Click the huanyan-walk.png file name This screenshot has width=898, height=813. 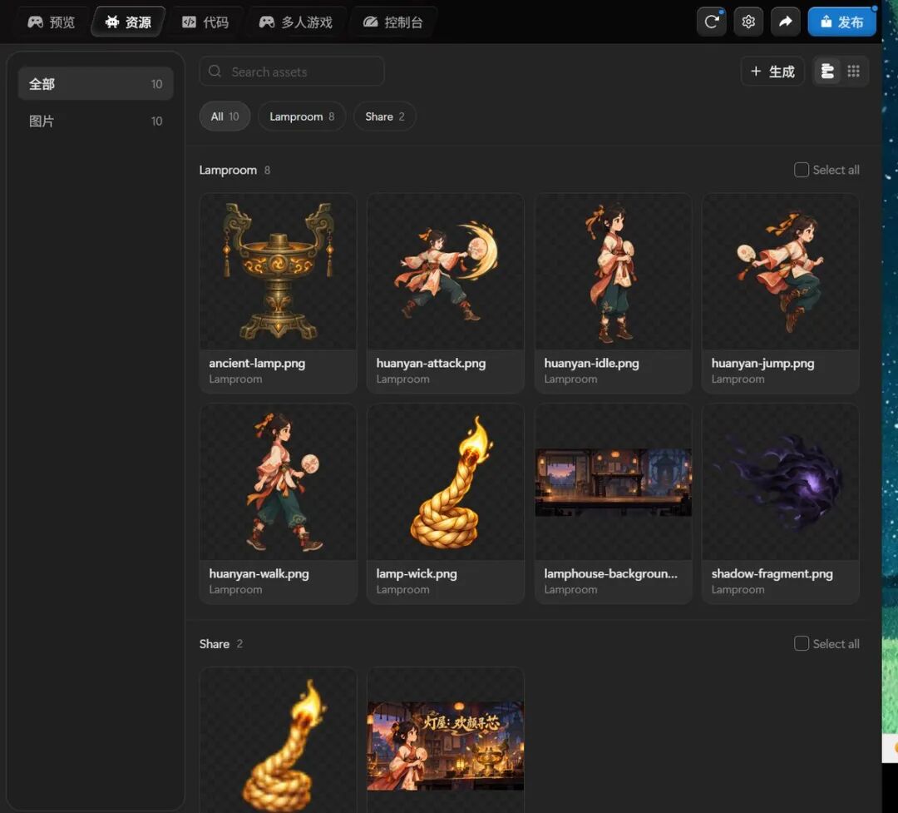click(259, 573)
